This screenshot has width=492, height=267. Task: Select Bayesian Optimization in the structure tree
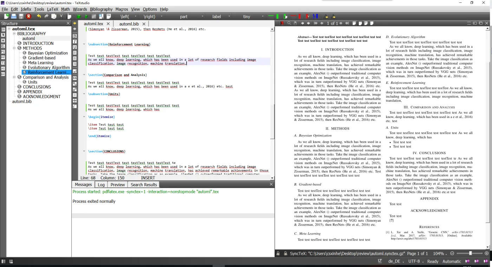coord(48,53)
